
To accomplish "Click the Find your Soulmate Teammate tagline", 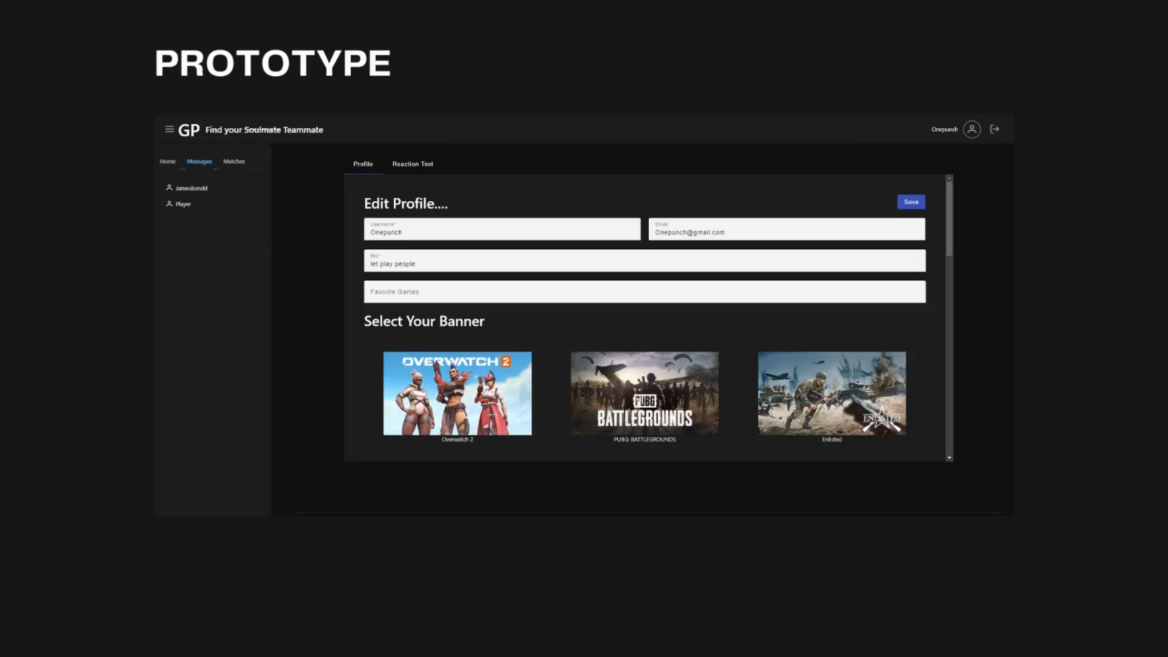I will 264,130.
